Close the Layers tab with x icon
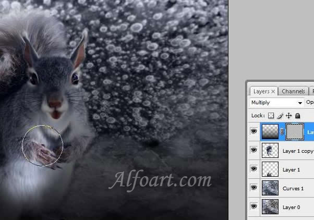The image size is (314, 220). click(x=273, y=91)
